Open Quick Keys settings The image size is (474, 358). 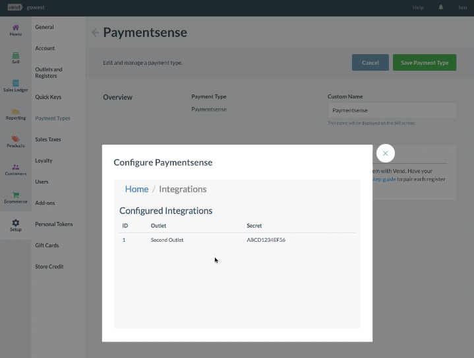click(x=48, y=97)
